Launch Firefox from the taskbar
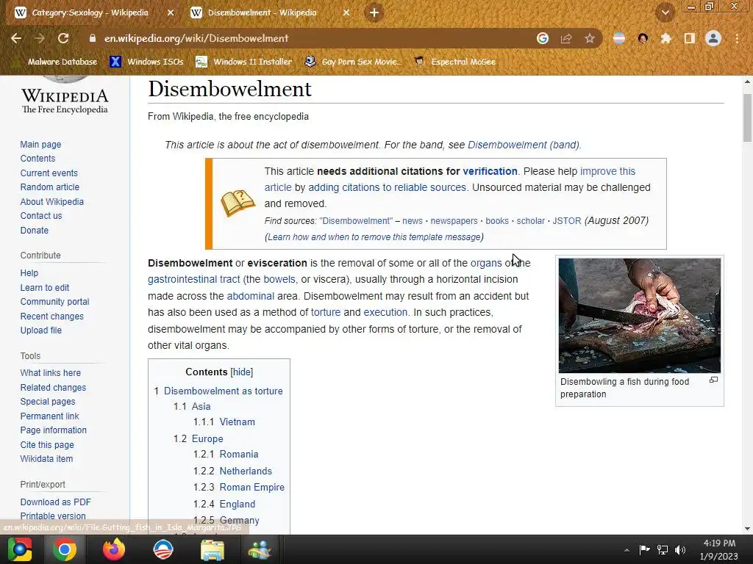The width and height of the screenshot is (753, 564). 114,549
